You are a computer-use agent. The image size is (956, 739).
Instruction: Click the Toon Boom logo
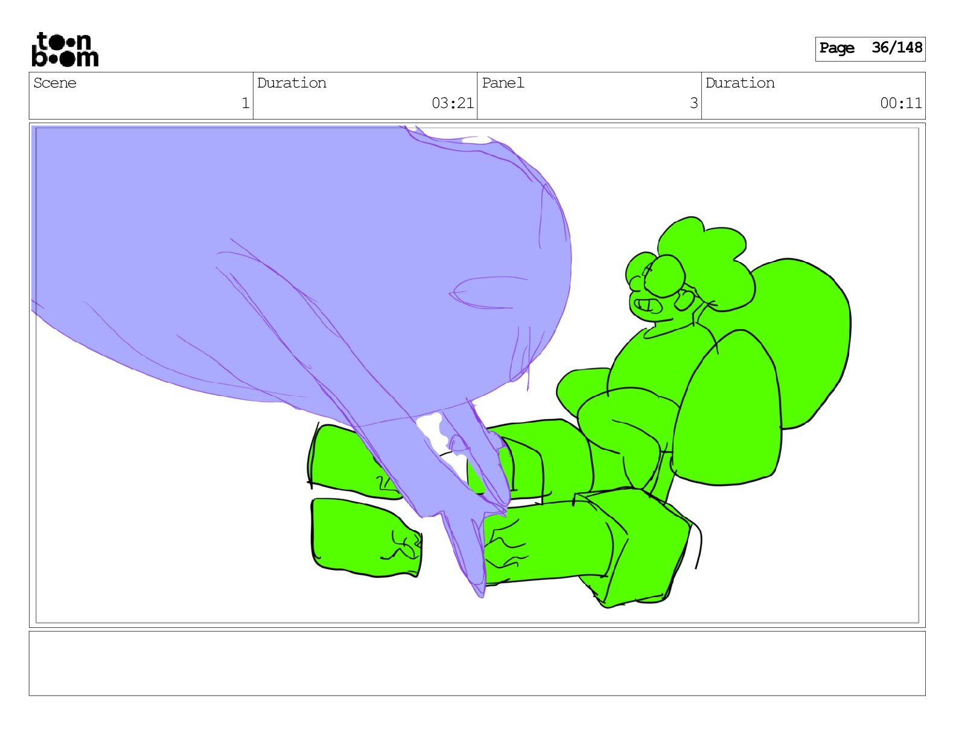(x=65, y=49)
